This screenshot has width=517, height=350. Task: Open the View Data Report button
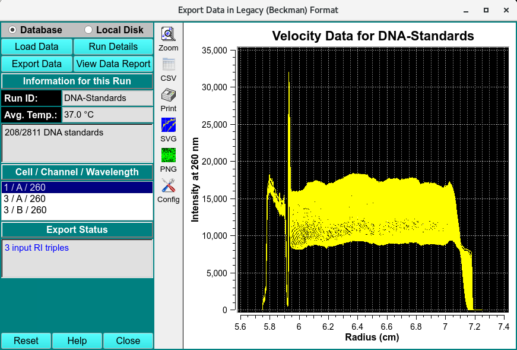[113, 64]
